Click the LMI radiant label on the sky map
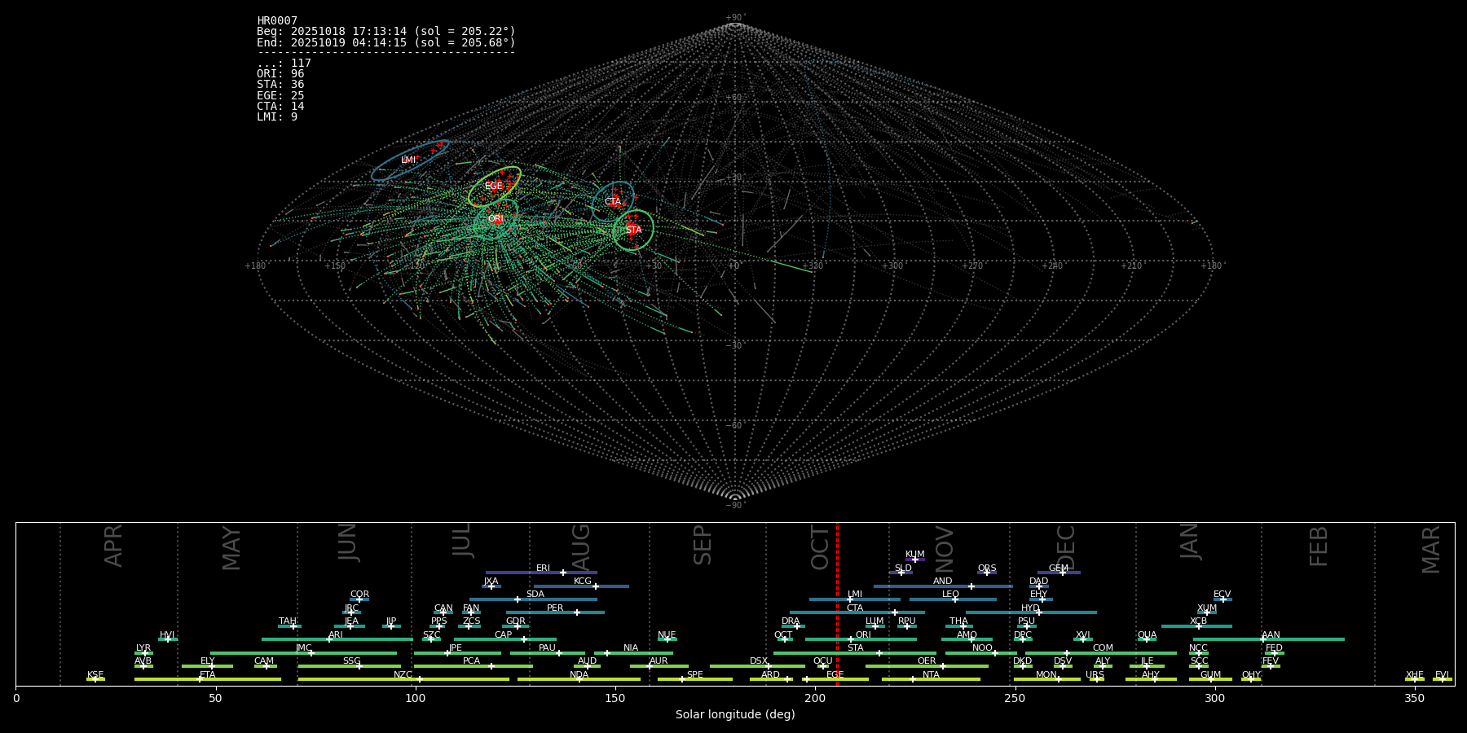 pos(408,160)
